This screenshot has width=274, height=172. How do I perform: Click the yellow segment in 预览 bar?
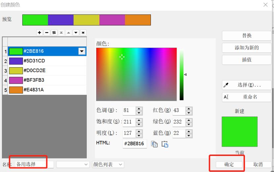pos(86,20)
